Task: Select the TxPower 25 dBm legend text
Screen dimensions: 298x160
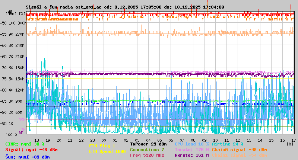Action: (148, 144)
